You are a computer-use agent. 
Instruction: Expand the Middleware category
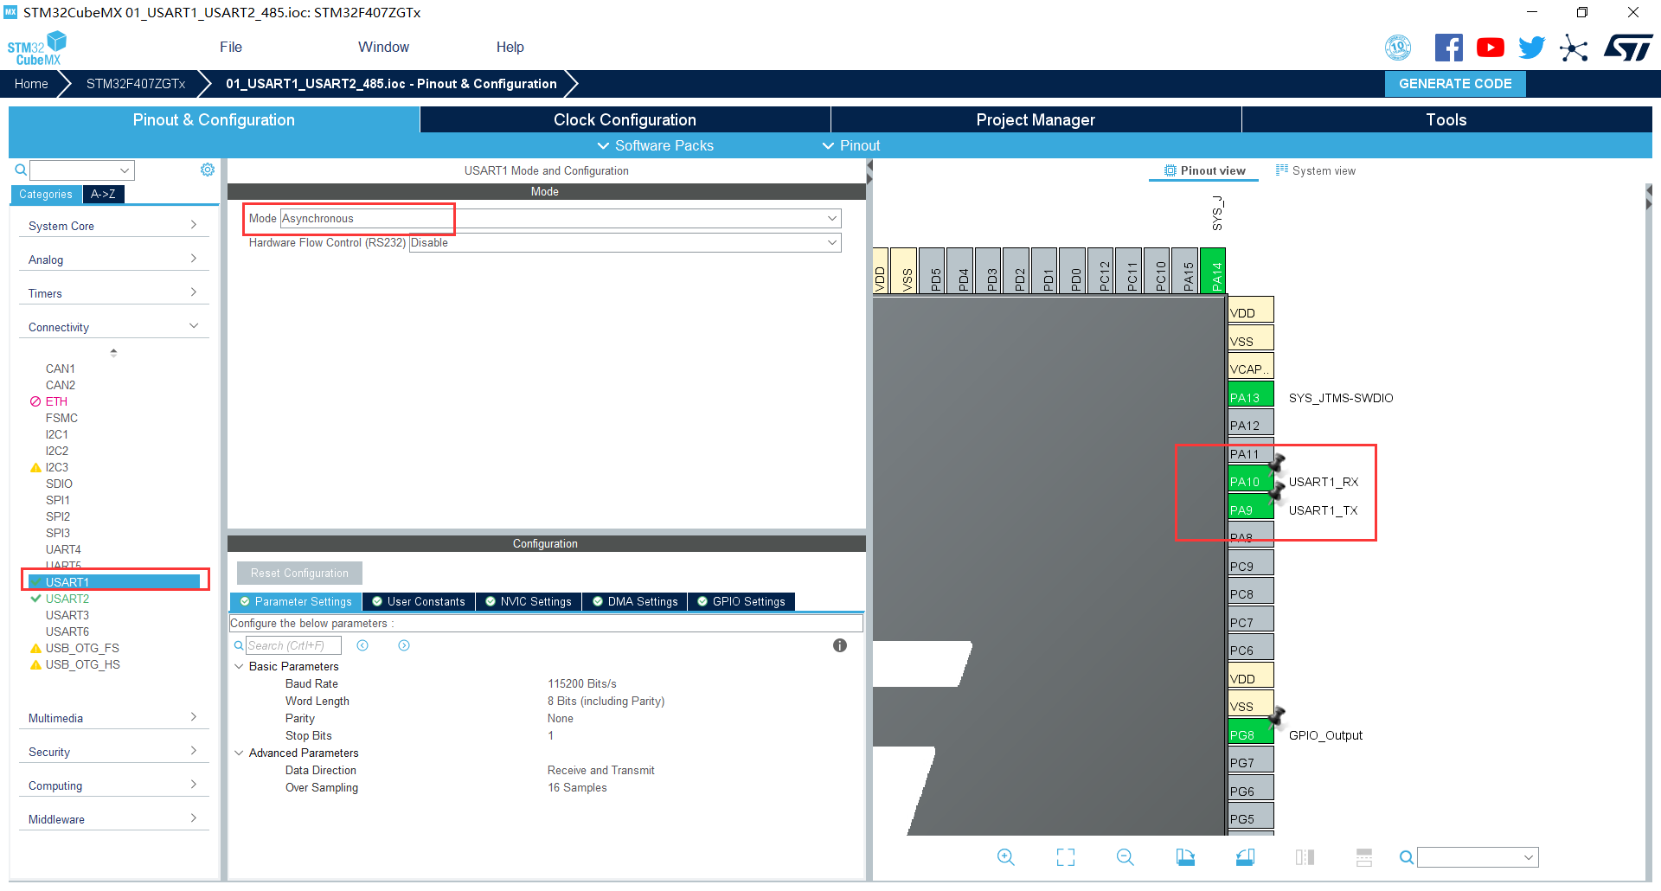point(113,819)
